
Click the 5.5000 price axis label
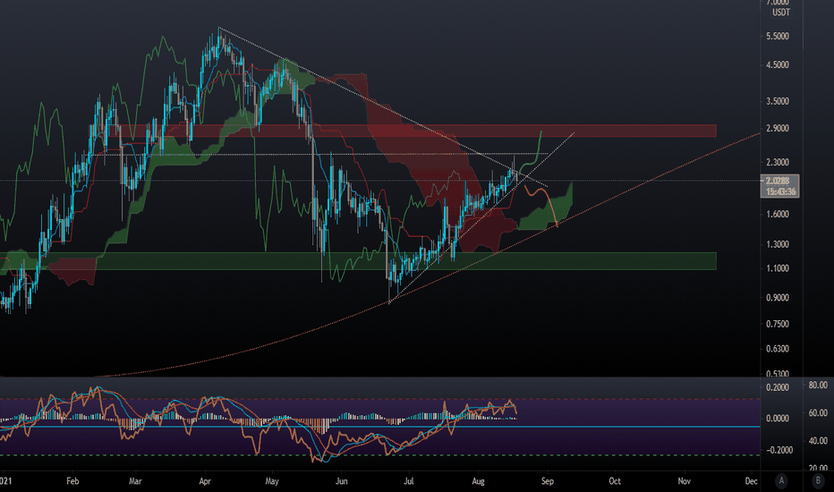point(777,37)
